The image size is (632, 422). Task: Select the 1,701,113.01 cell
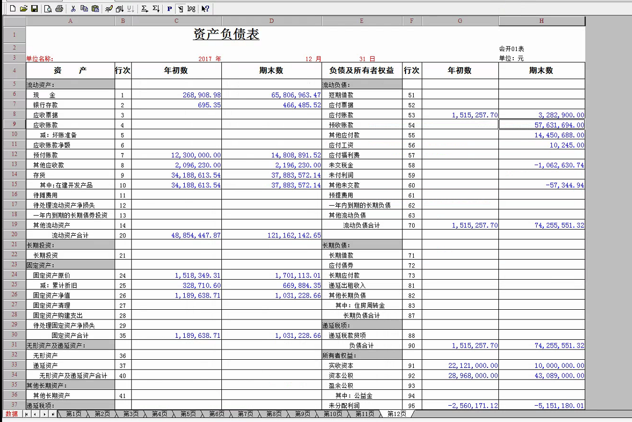pos(272,275)
